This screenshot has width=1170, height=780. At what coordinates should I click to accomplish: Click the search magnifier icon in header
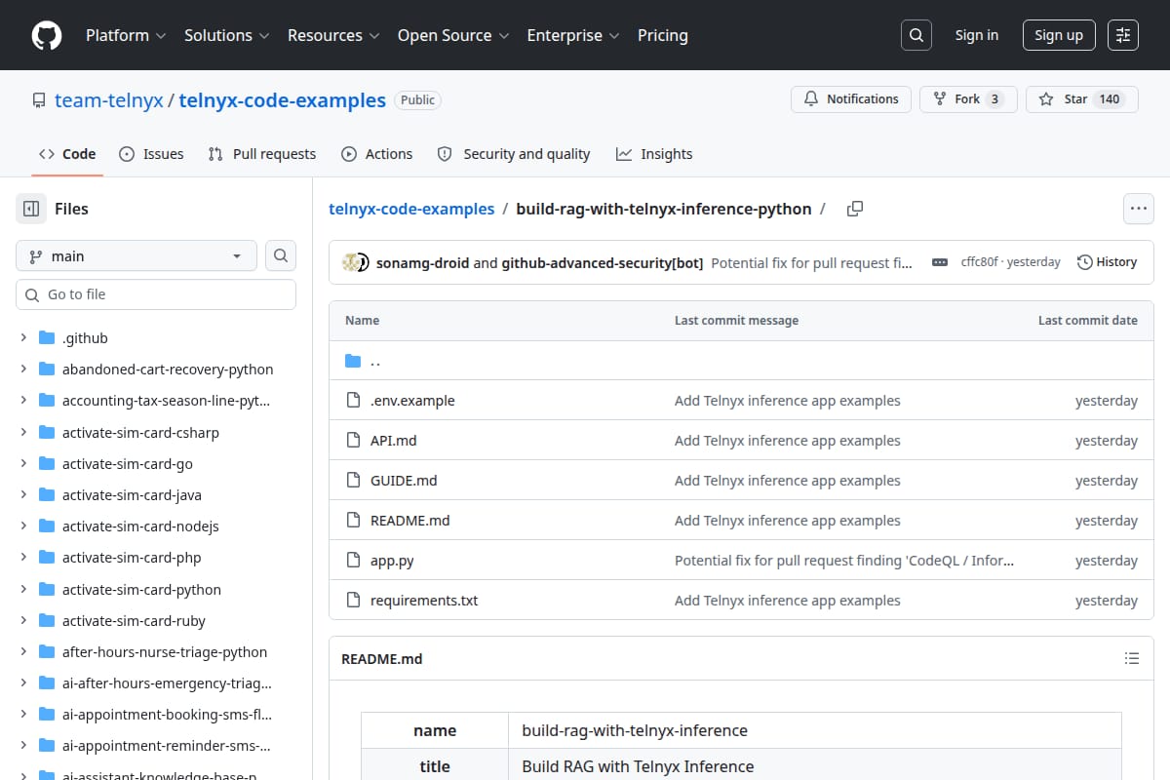coord(916,35)
